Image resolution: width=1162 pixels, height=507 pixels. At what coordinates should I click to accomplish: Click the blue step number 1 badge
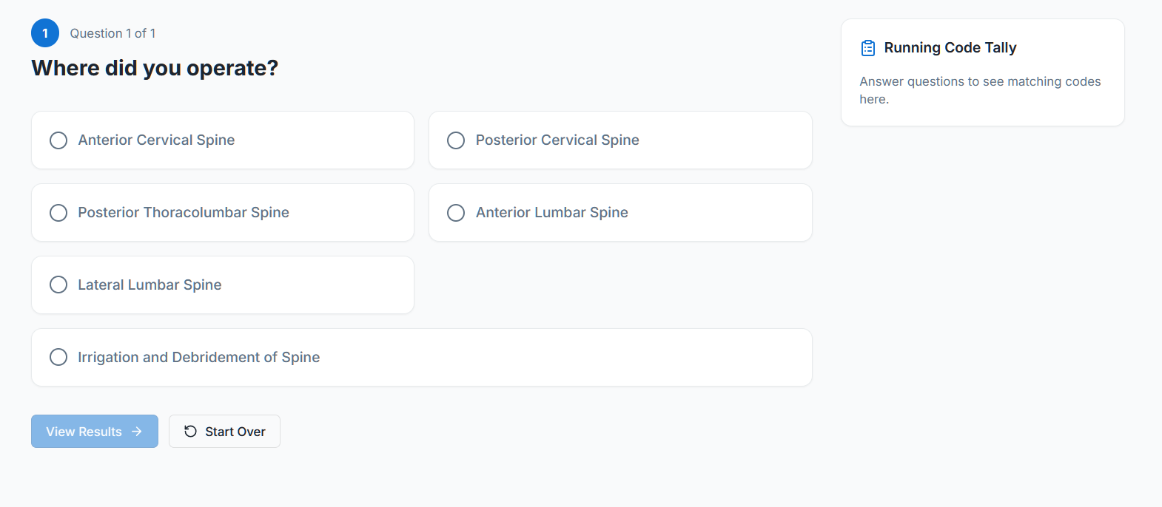45,33
